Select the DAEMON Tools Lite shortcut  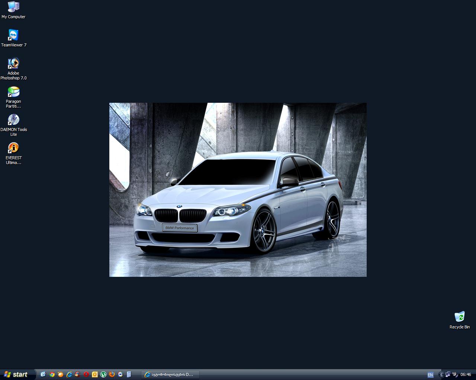click(13, 125)
